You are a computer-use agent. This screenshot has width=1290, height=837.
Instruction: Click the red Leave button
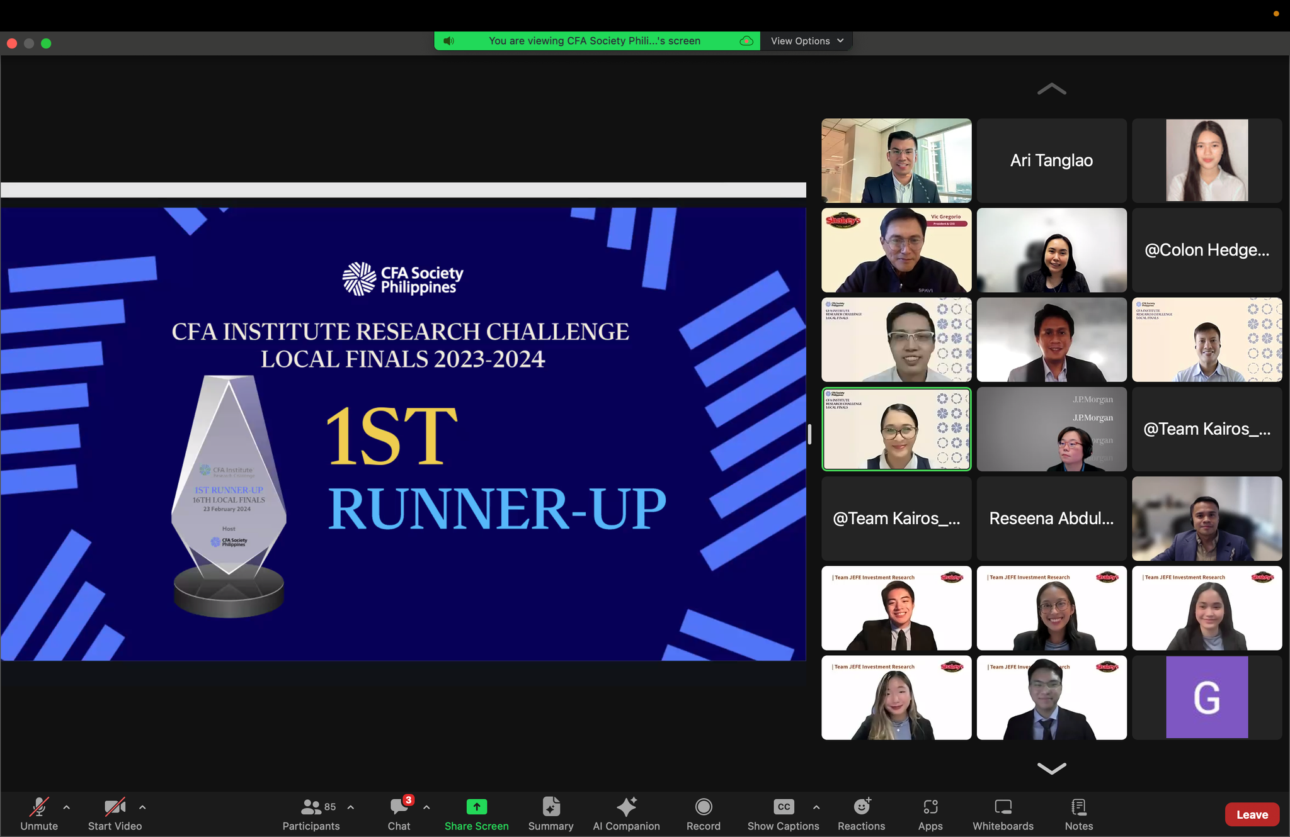tap(1252, 814)
